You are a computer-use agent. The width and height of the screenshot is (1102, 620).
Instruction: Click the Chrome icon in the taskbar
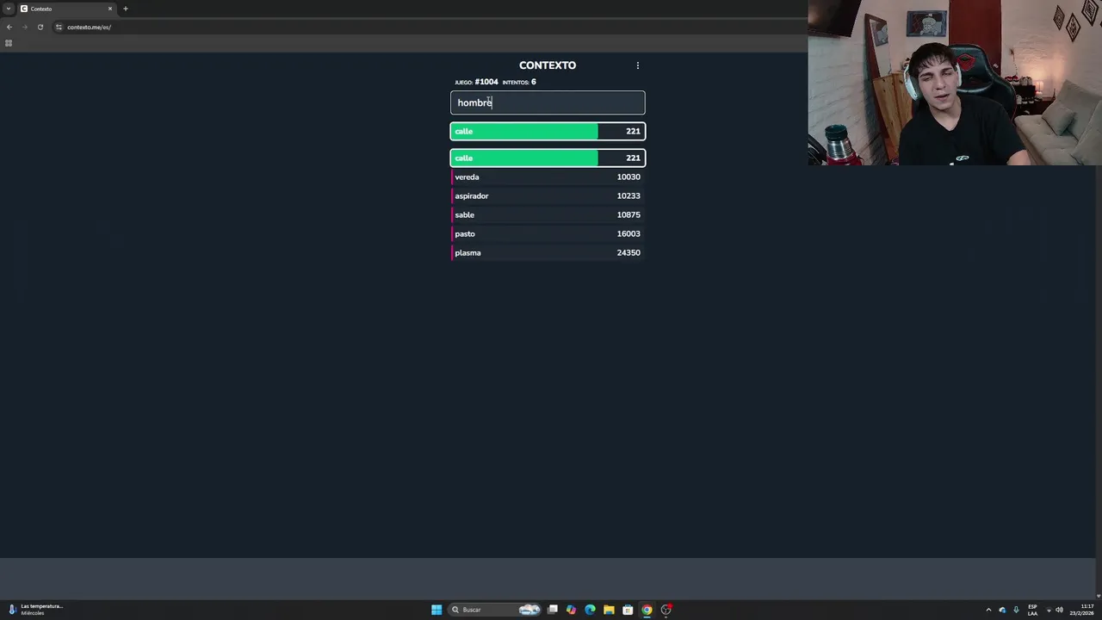[x=647, y=610]
